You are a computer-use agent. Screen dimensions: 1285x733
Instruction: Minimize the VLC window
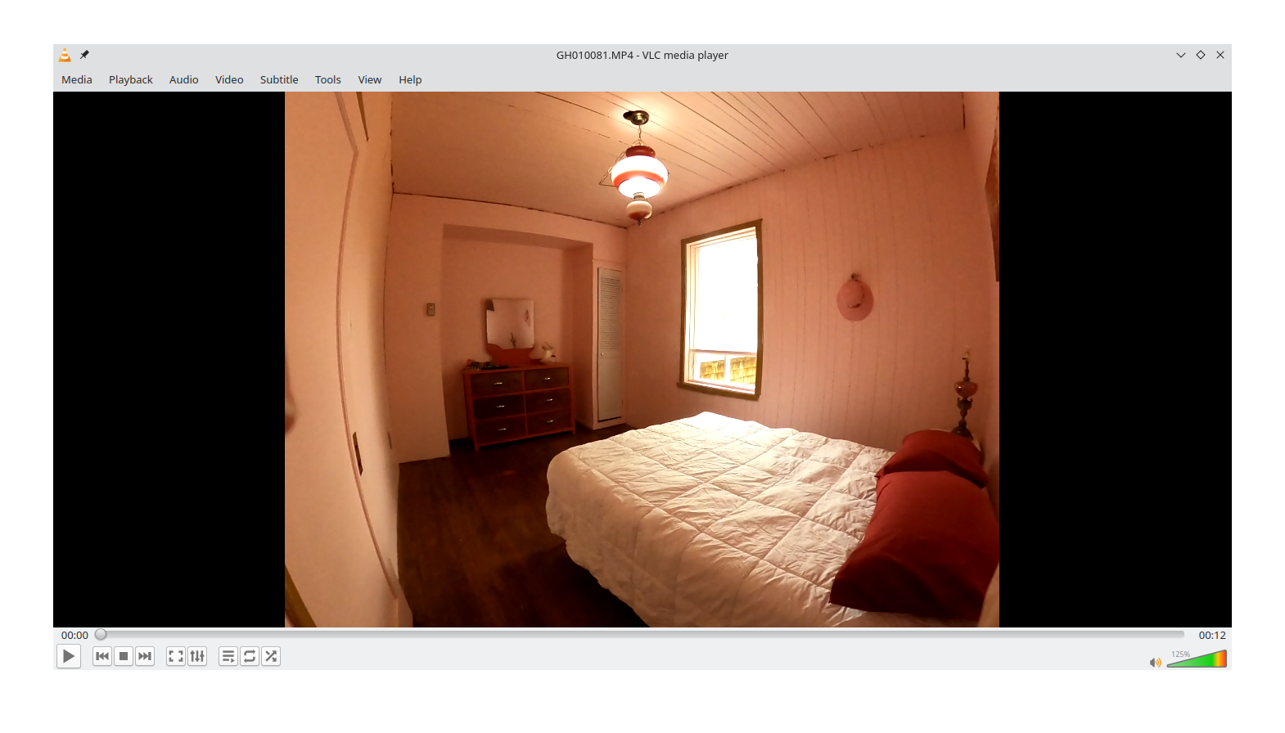click(x=1181, y=55)
